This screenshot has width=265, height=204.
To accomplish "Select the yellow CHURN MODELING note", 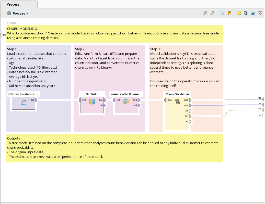I will coord(114,33).
